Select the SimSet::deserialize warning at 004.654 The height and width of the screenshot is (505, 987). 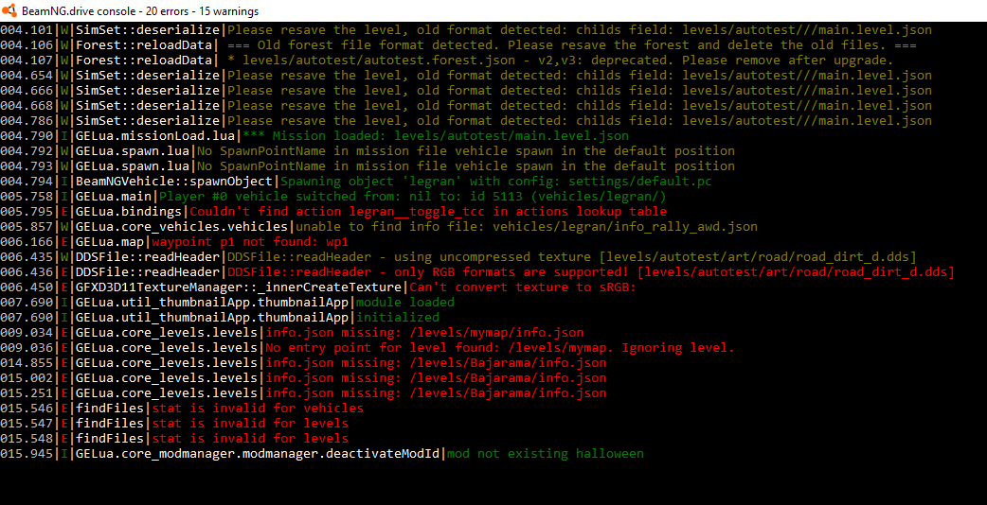click(466, 76)
